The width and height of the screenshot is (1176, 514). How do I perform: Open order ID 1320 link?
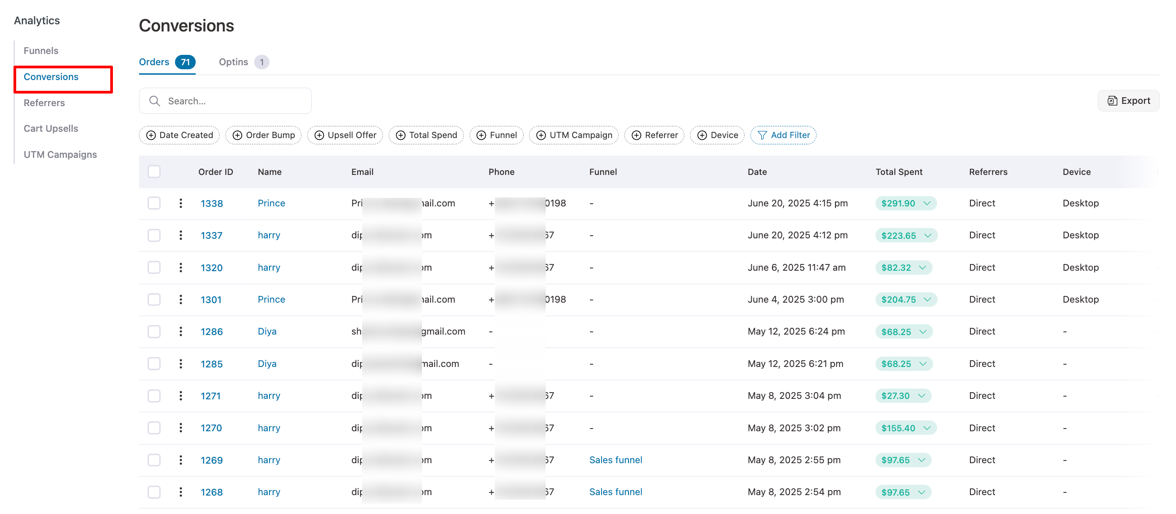[211, 268]
